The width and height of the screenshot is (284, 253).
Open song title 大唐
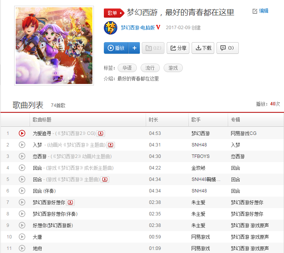[37, 237]
